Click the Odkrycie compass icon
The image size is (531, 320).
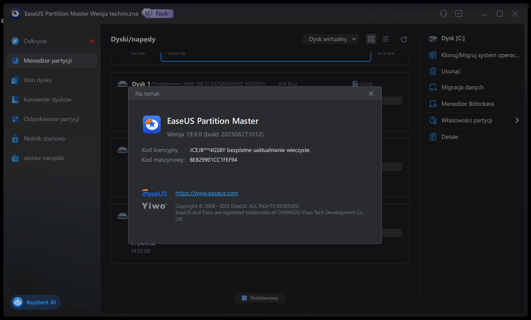pos(15,41)
